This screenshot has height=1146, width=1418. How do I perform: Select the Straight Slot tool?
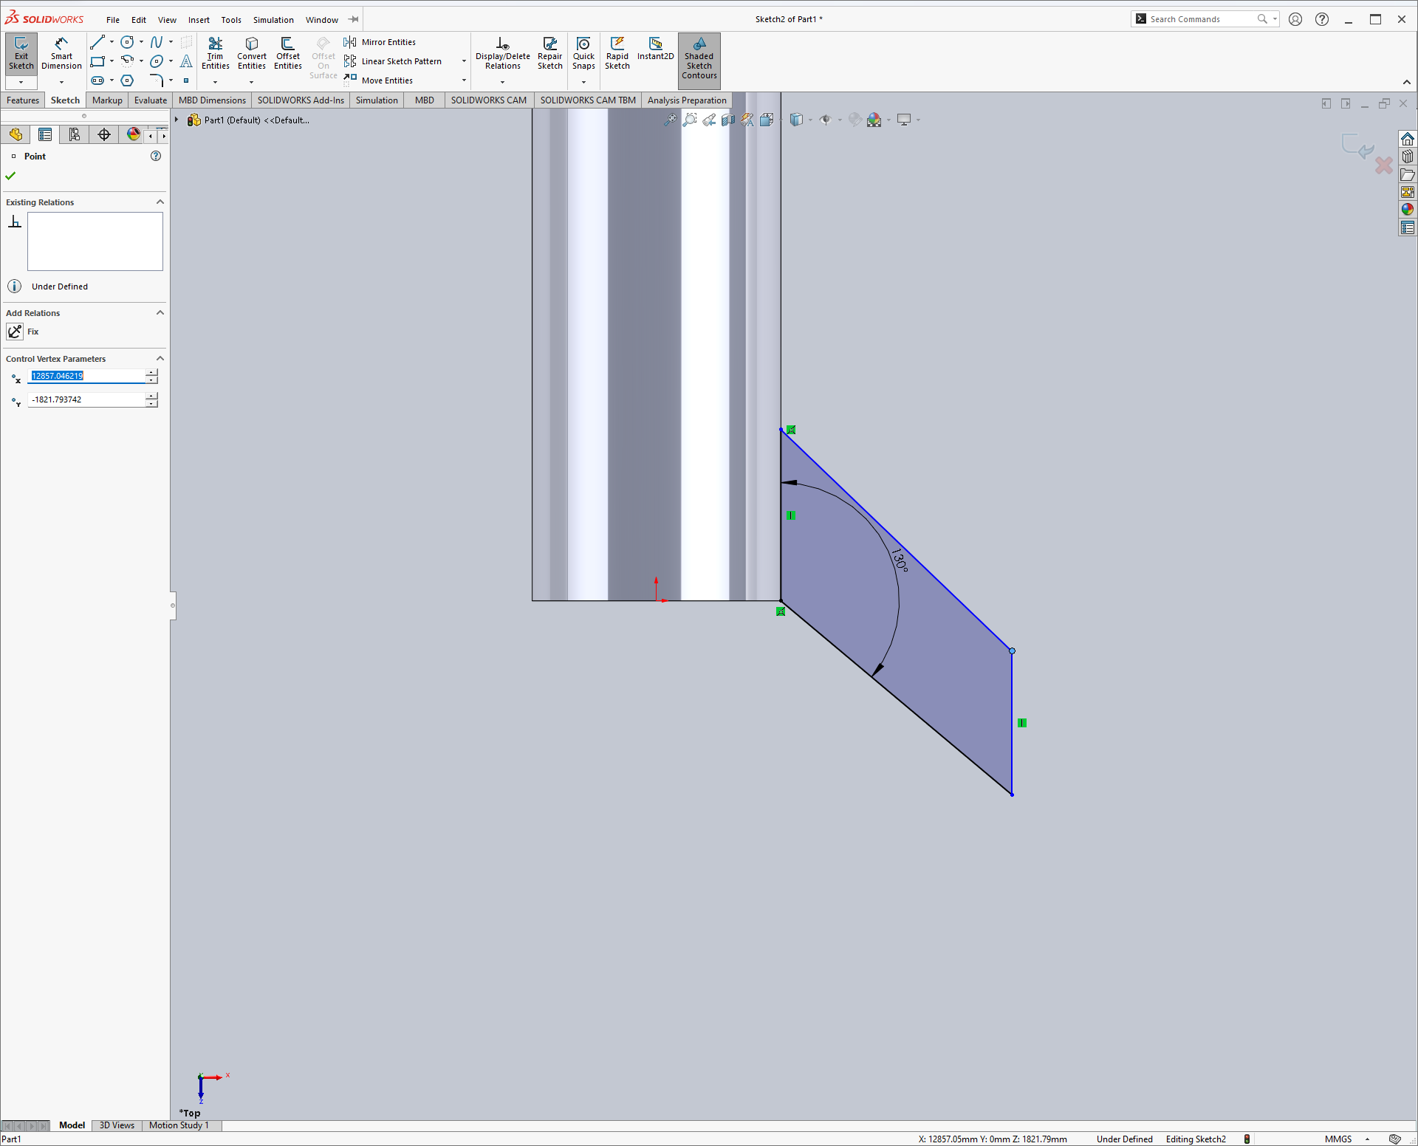[97, 80]
